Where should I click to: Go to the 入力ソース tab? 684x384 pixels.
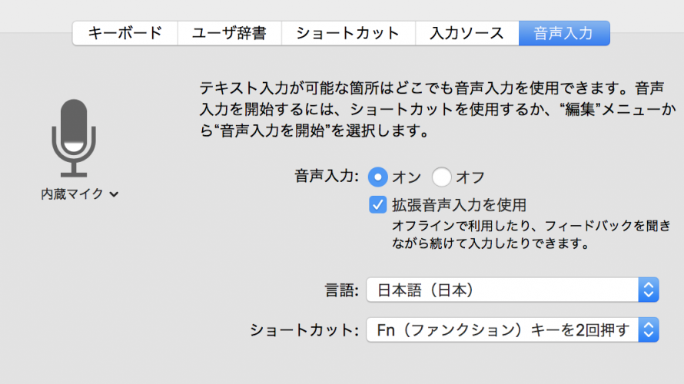[467, 33]
